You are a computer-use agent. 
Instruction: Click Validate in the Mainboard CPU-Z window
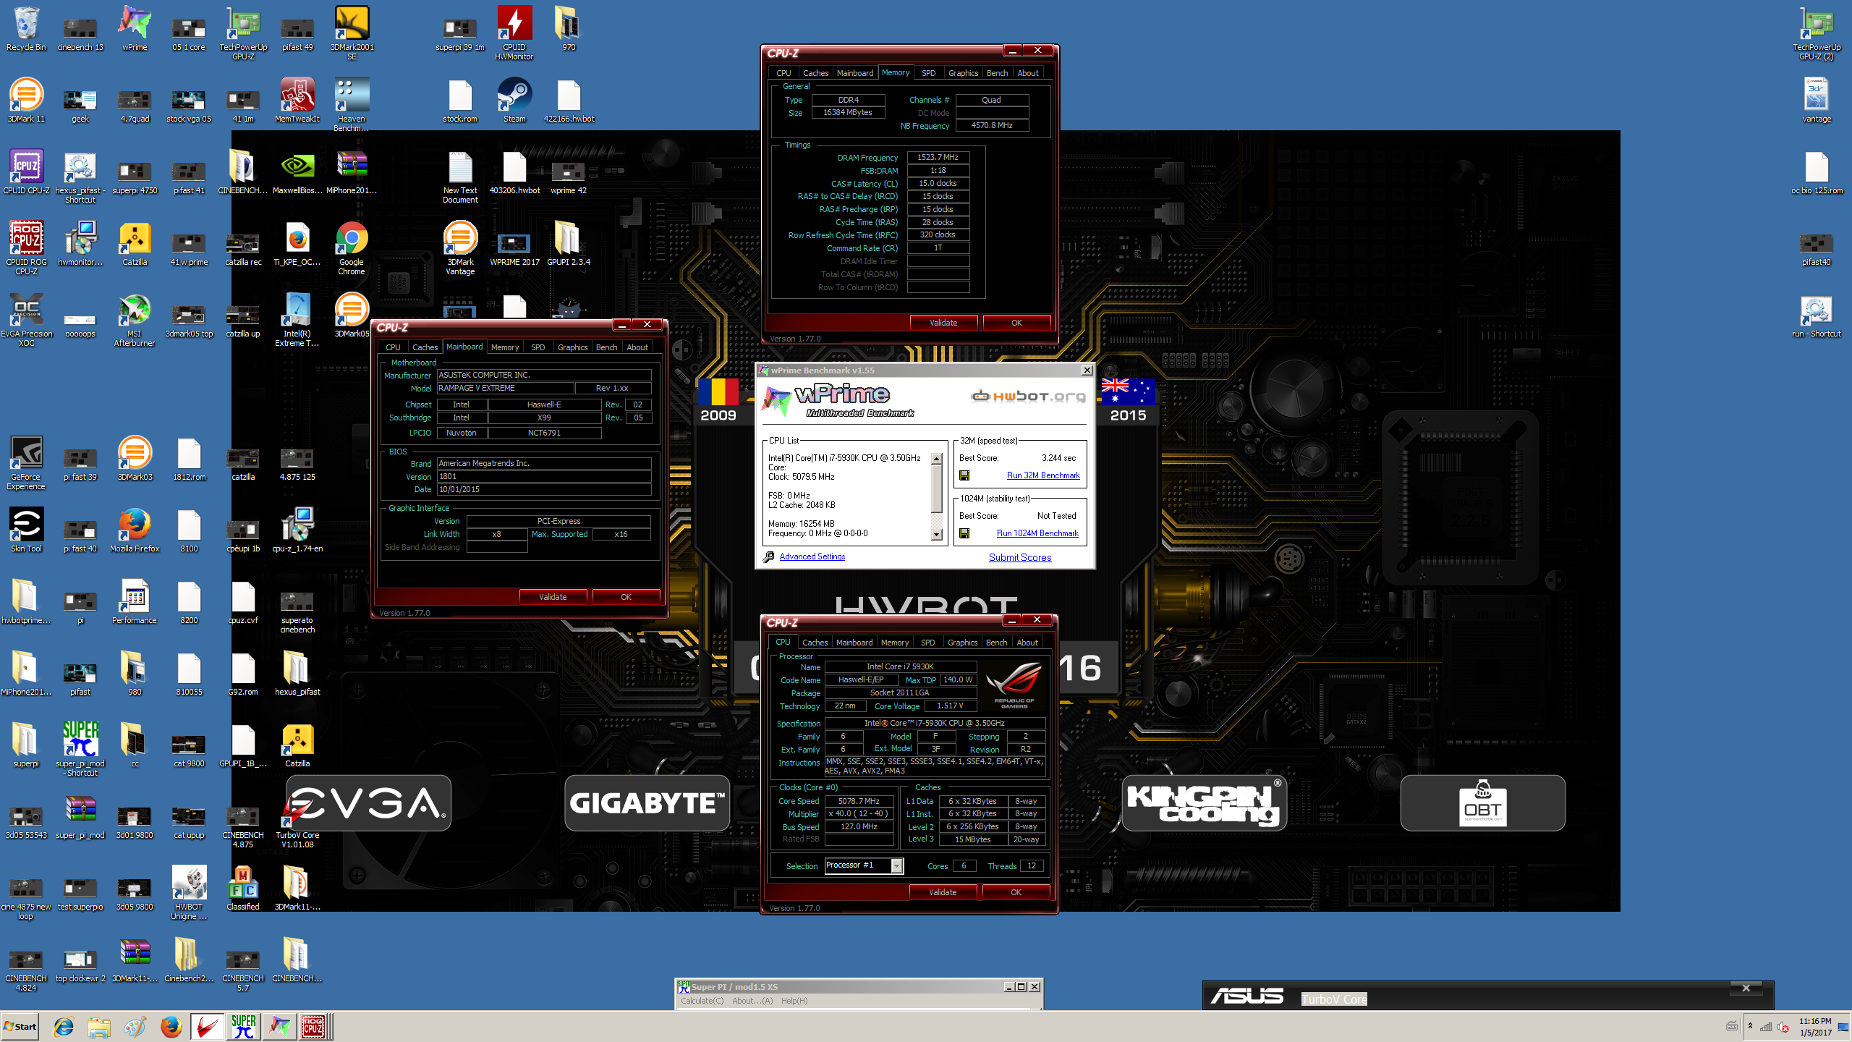click(x=553, y=597)
